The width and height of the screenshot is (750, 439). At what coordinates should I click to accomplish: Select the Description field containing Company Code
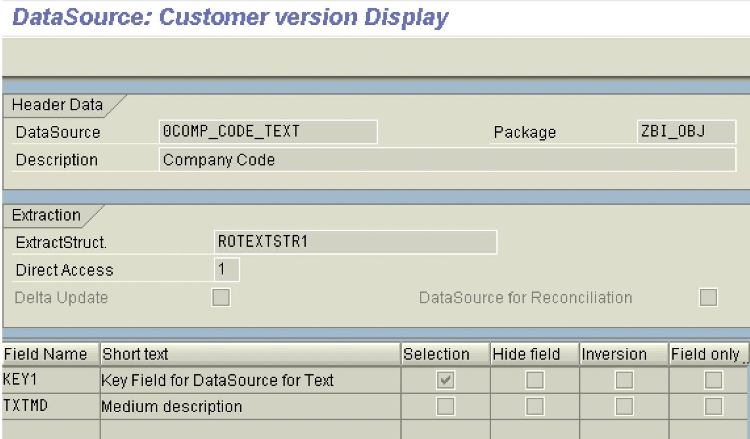342,160
